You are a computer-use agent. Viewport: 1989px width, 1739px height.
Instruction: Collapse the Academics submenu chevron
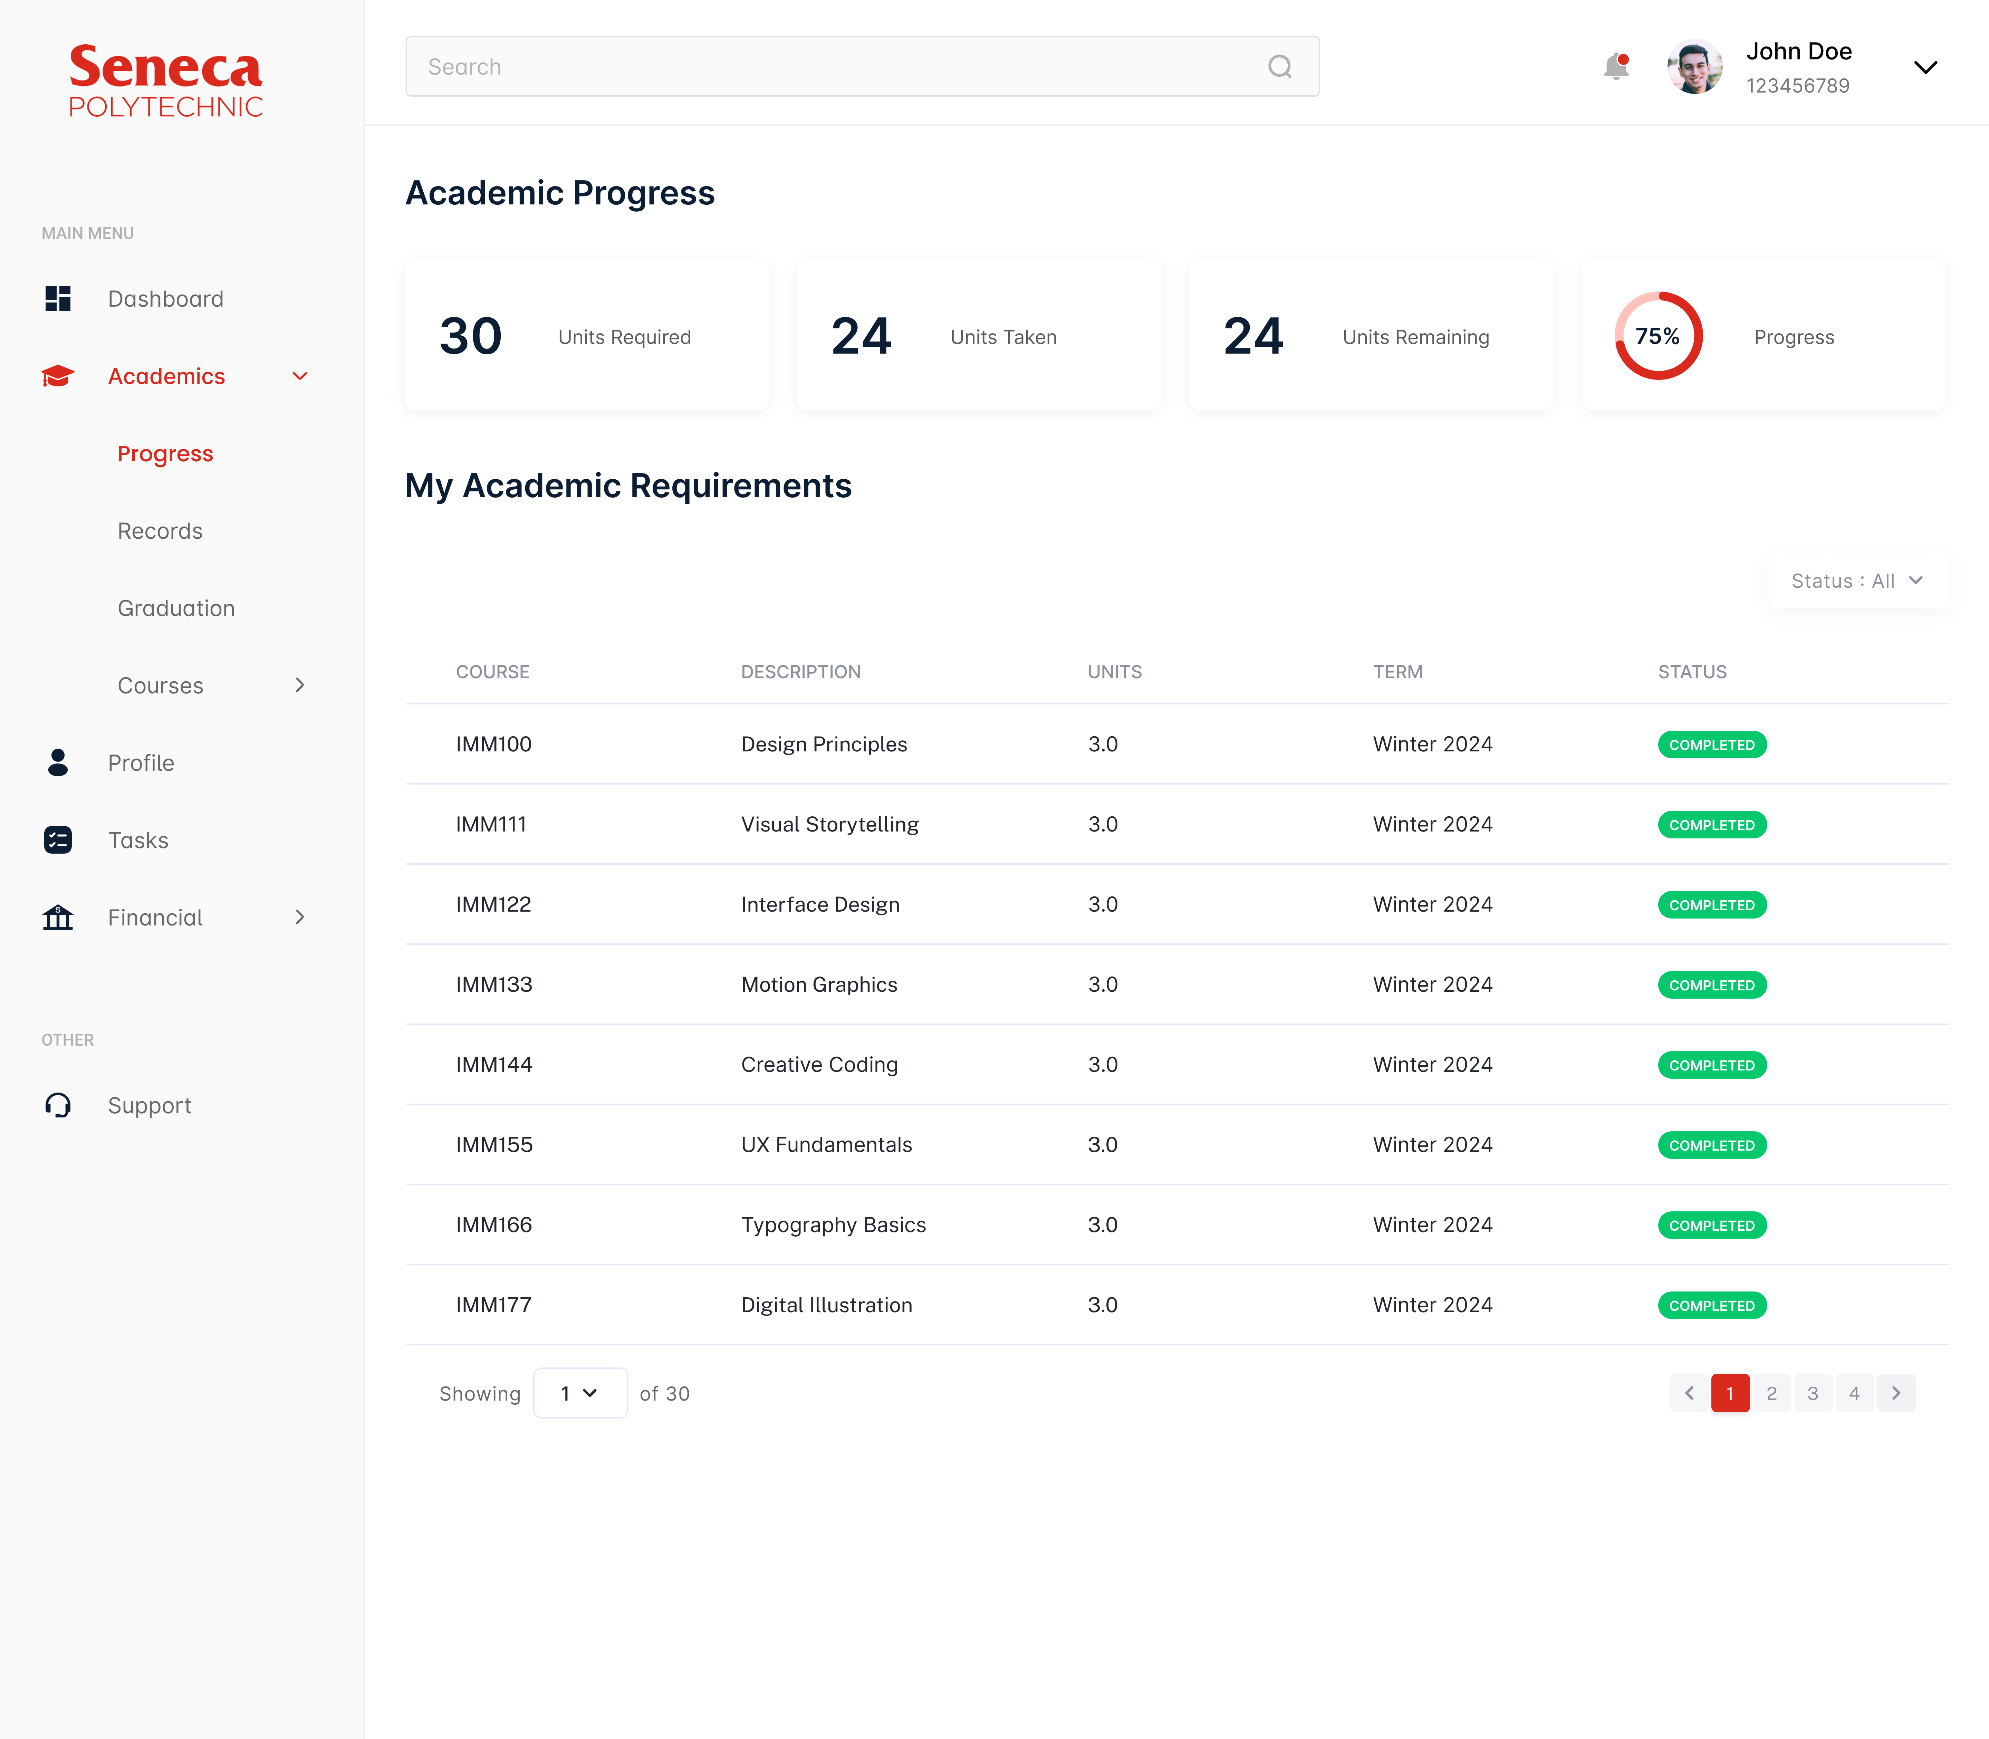pyautogui.click(x=300, y=376)
